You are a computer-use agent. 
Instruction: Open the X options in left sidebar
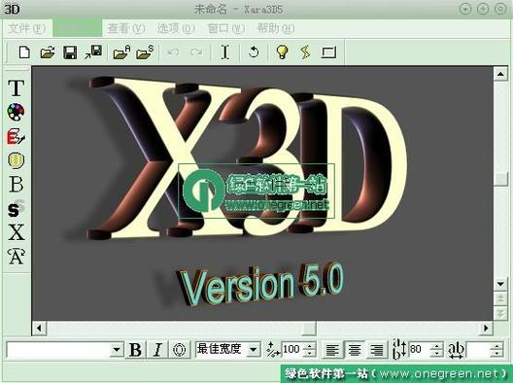[17, 232]
